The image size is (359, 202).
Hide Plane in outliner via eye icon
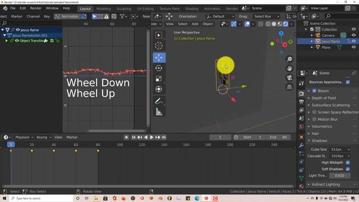click(x=354, y=47)
